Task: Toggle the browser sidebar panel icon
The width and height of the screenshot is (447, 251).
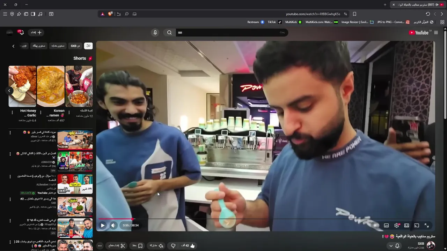Action: [33, 14]
